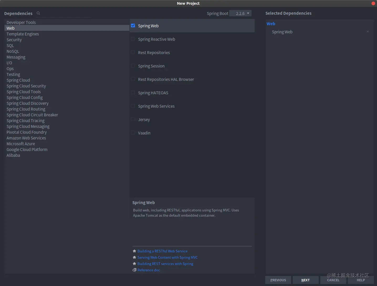Choose Spring Cloud Security category

click(67, 86)
